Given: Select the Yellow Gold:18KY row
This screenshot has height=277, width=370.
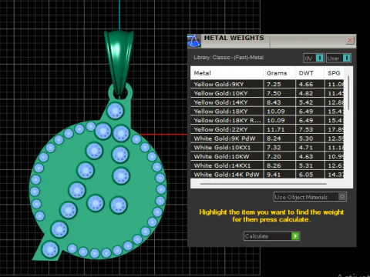Looking at the screenshot, I should click(x=267, y=112).
